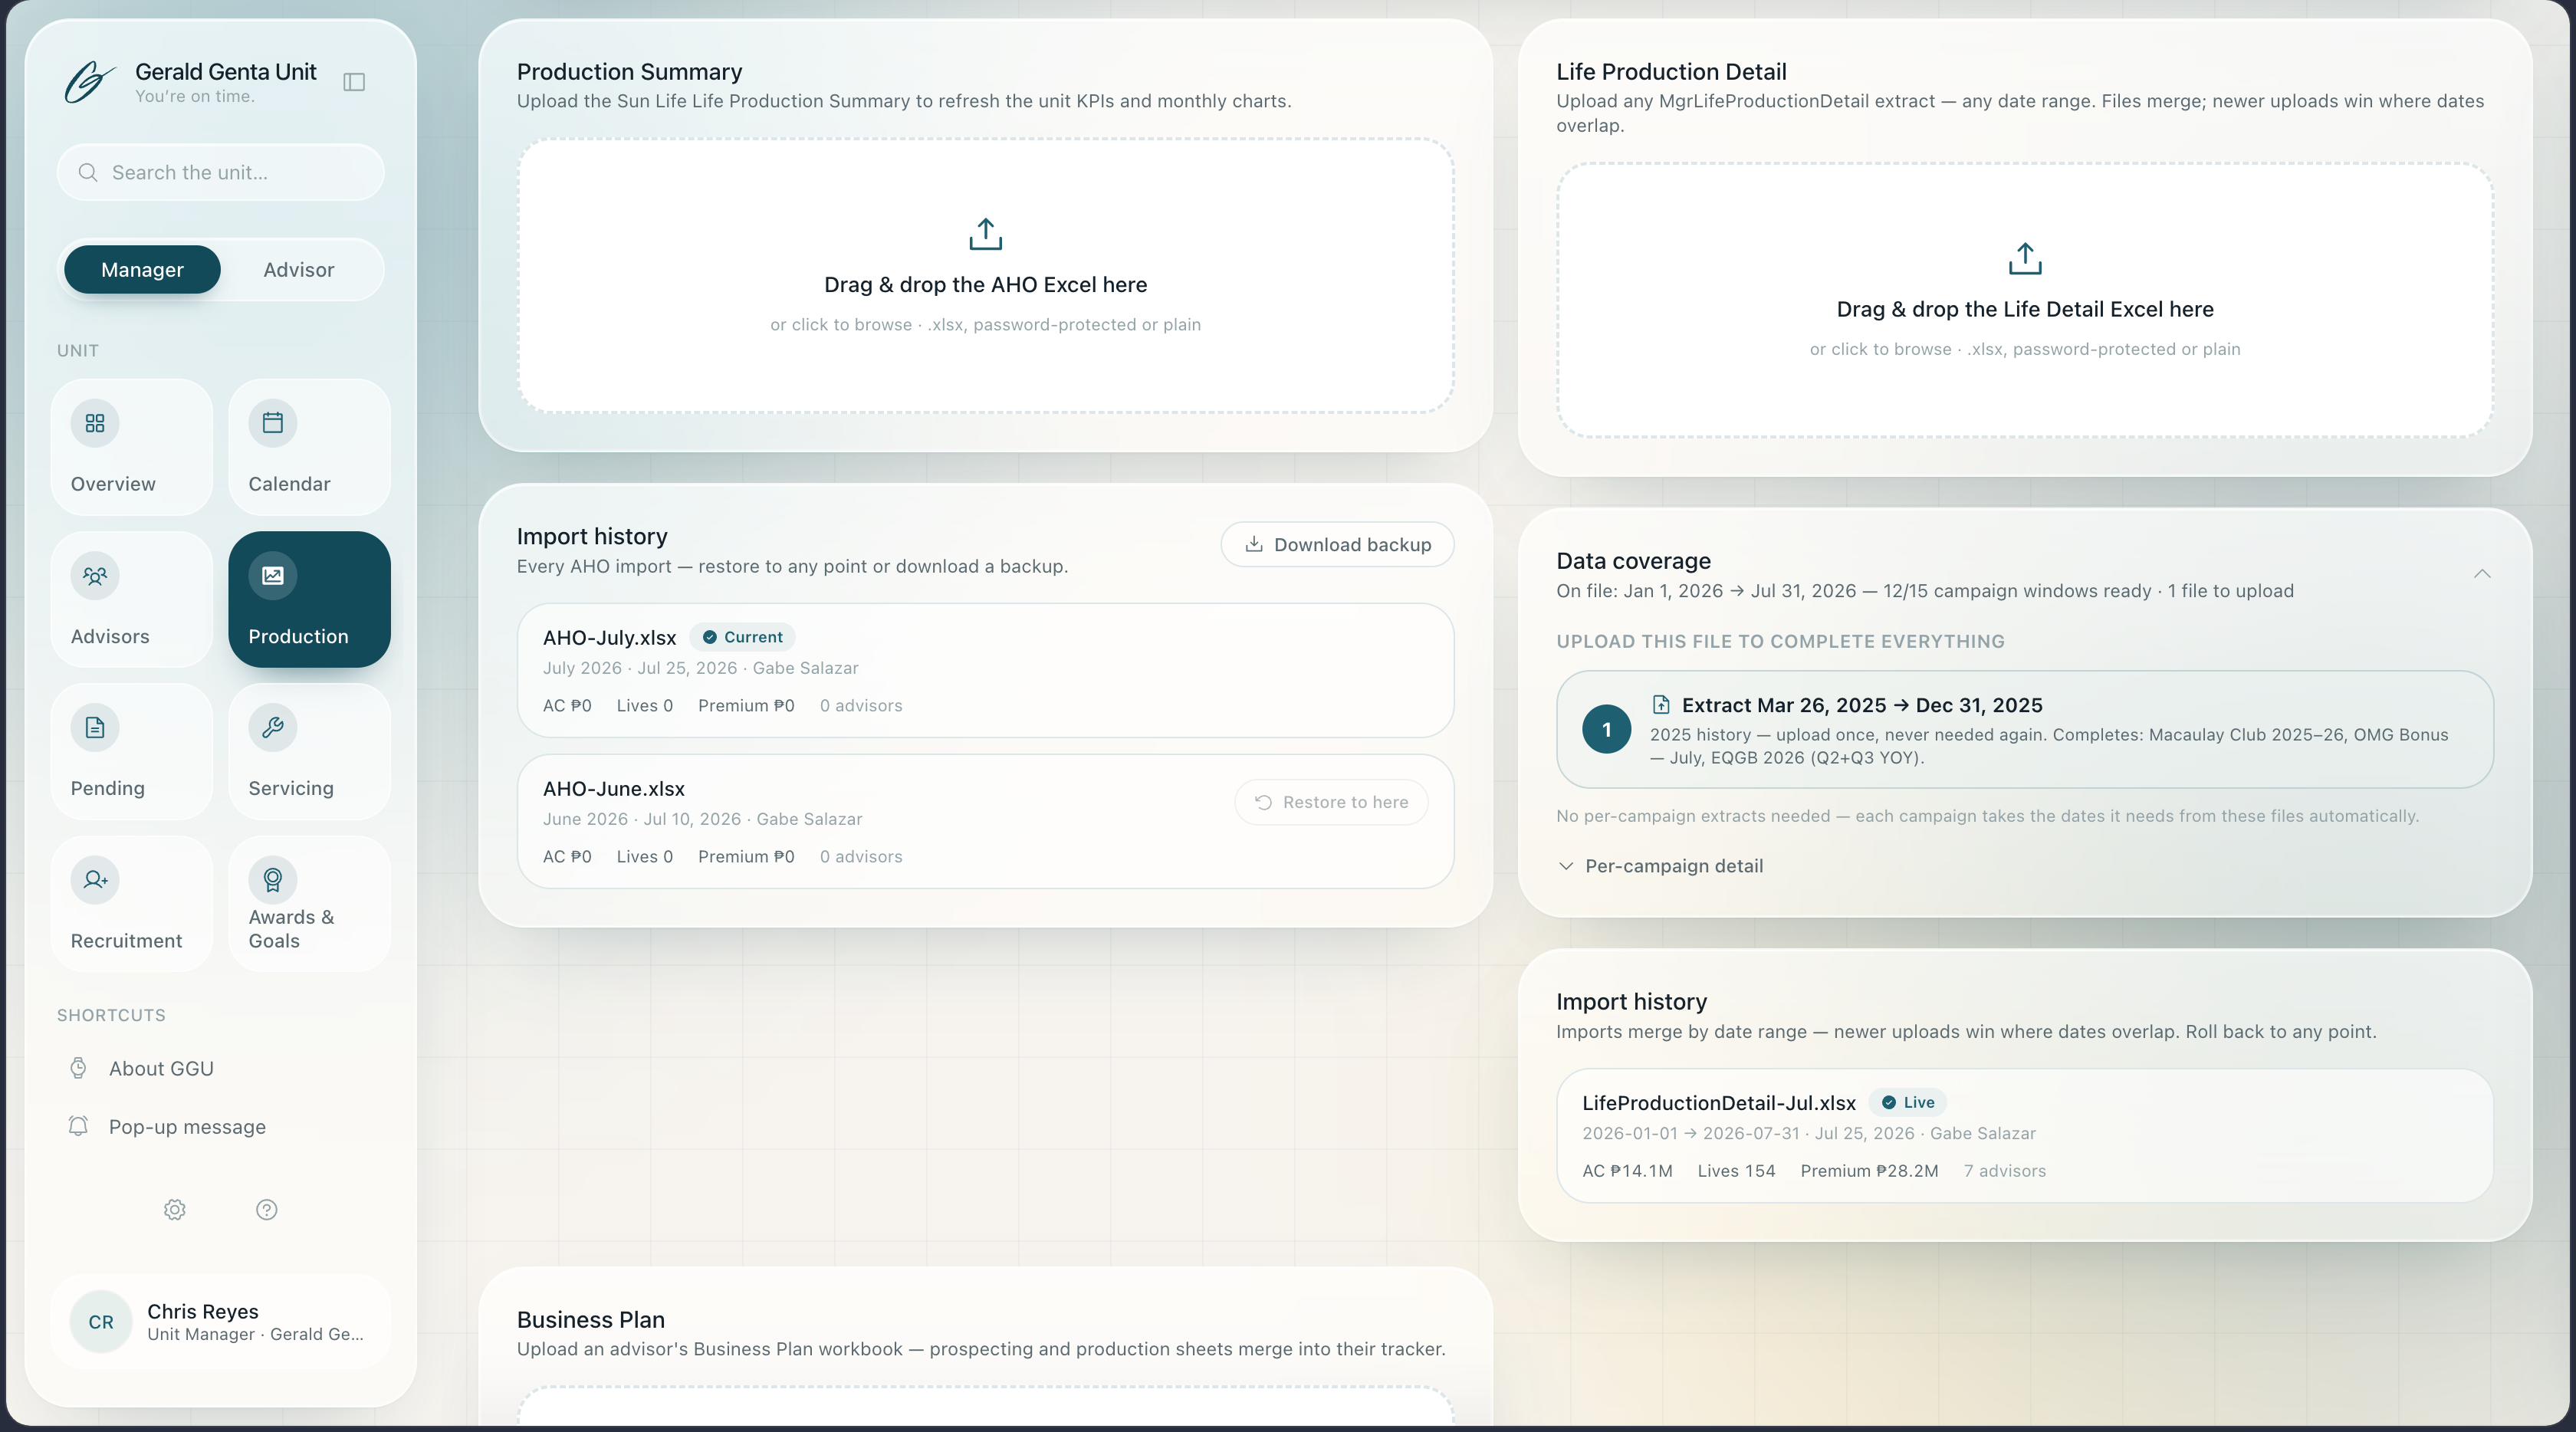
Task: Focus the Search the unit field
Action: click(x=221, y=172)
